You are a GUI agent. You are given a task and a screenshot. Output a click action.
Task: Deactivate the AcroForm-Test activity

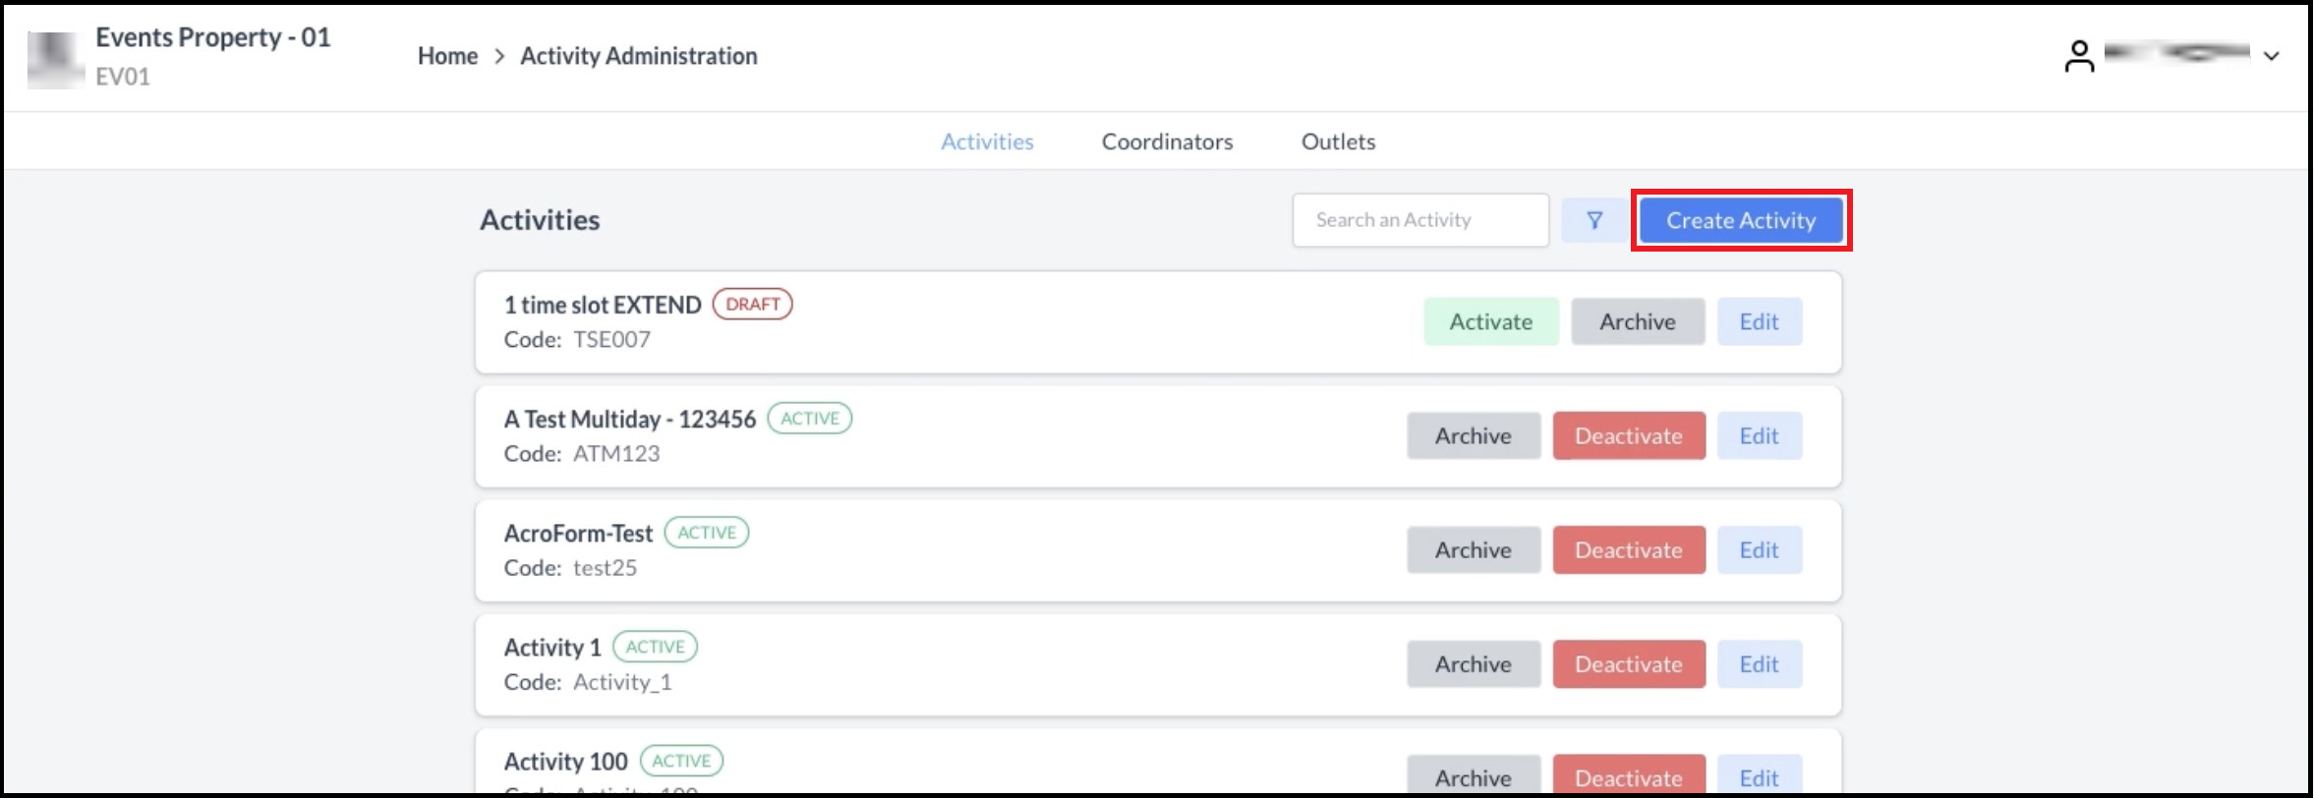(x=1628, y=549)
